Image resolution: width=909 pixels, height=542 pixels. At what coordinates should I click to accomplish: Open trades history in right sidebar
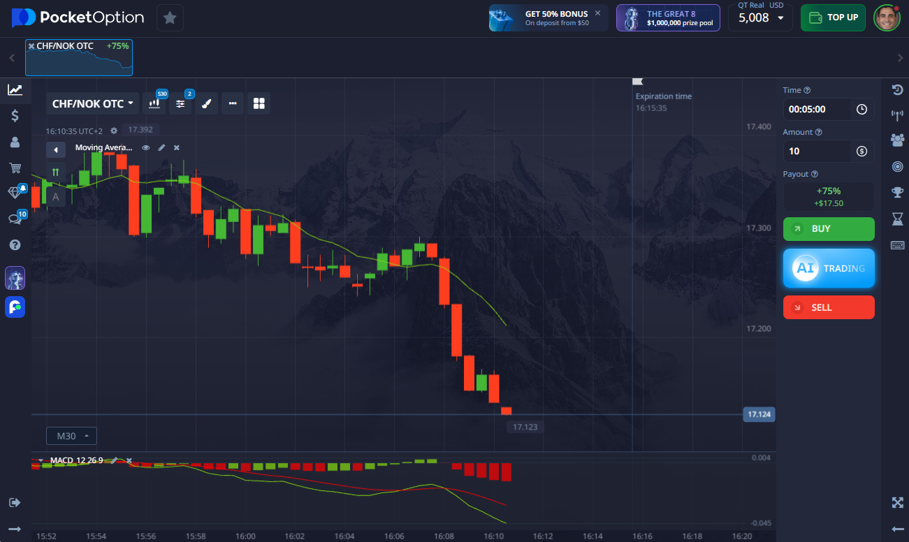pyautogui.click(x=898, y=90)
